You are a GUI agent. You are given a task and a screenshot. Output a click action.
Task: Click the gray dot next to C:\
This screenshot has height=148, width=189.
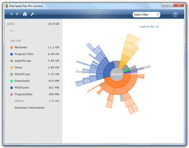tap(8, 24)
